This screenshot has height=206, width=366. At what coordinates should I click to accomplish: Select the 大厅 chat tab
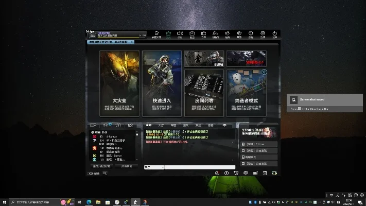(x=161, y=126)
